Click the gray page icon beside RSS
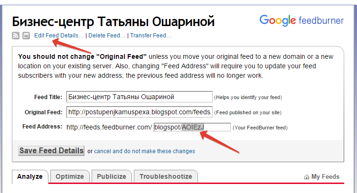 [26, 36]
